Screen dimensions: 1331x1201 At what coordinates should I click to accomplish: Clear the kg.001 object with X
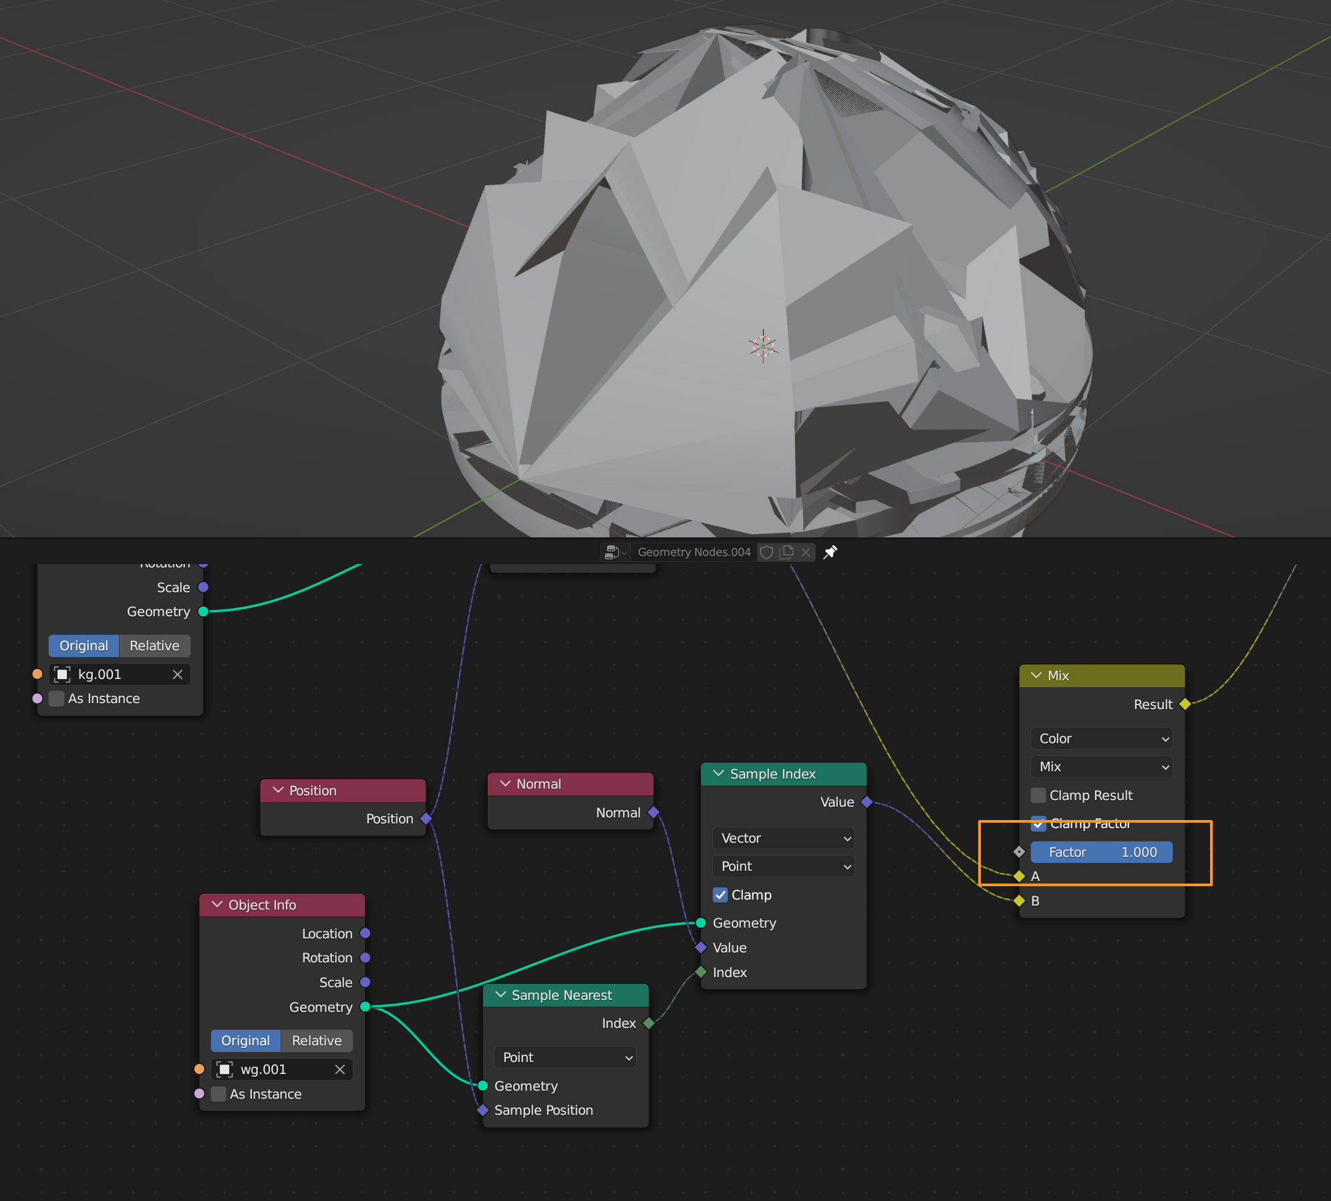178,674
